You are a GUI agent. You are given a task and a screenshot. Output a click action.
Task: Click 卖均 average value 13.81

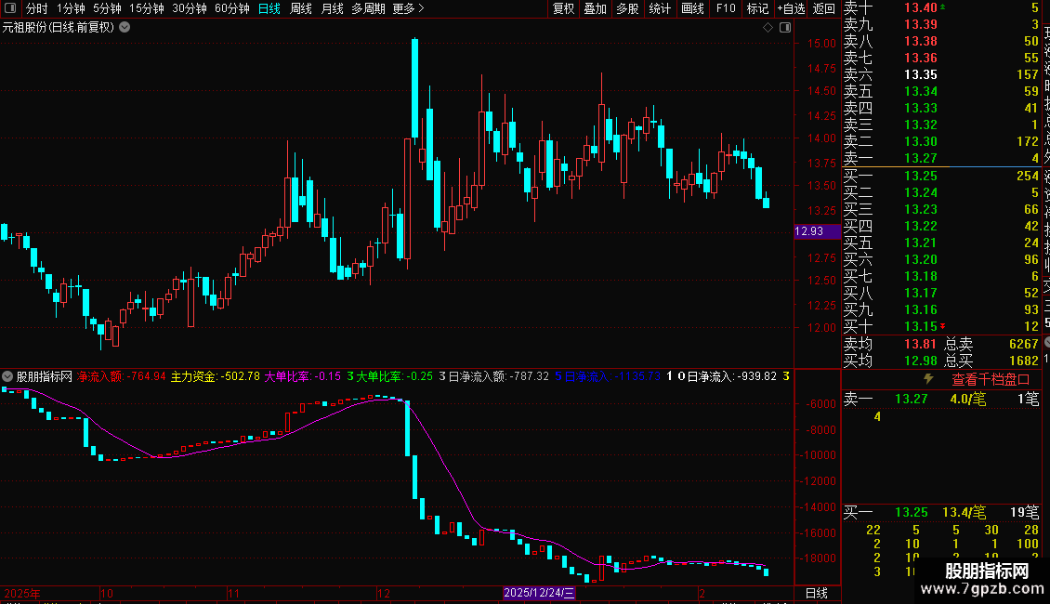tap(920, 344)
